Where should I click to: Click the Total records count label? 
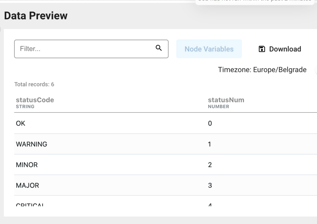click(x=34, y=84)
